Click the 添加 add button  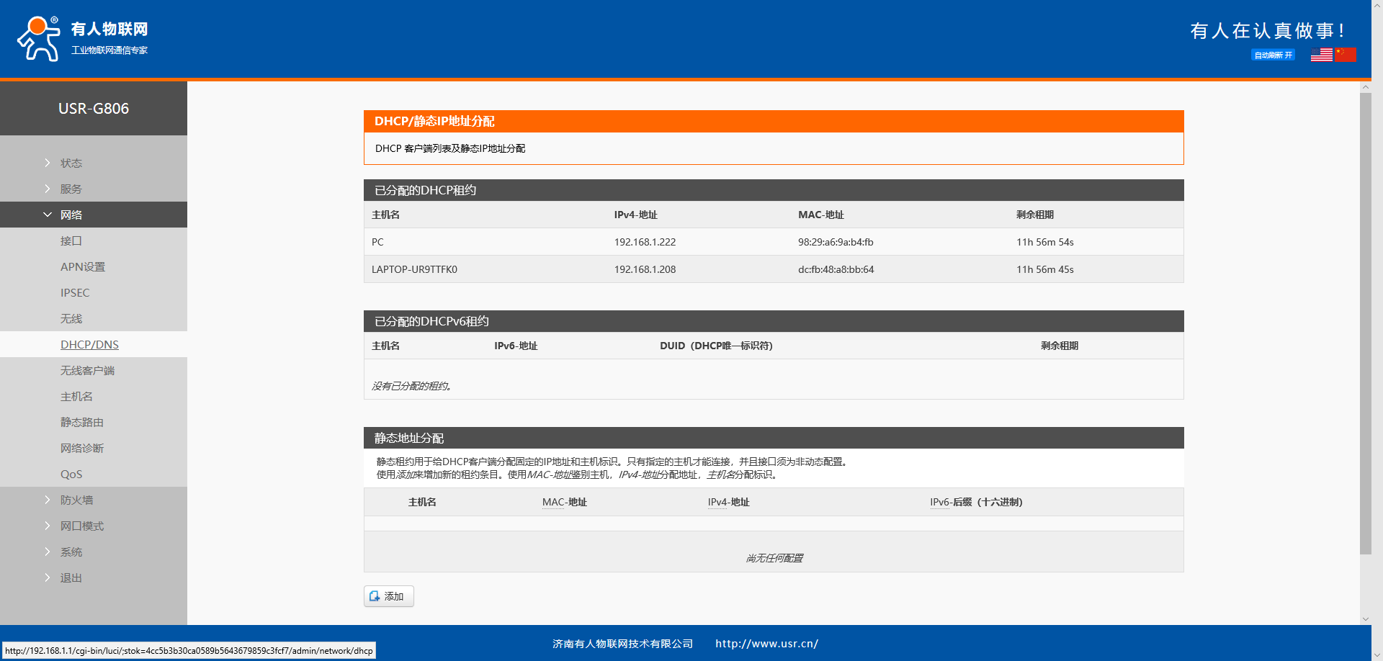pyautogui.click(x=389, y=596)
